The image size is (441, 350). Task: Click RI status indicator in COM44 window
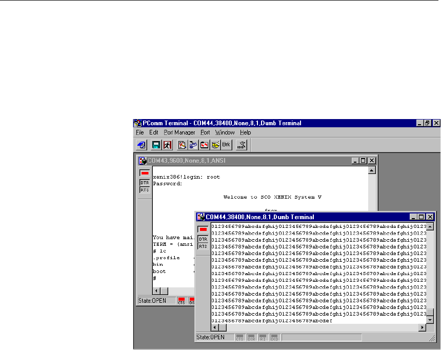[263, 337]
